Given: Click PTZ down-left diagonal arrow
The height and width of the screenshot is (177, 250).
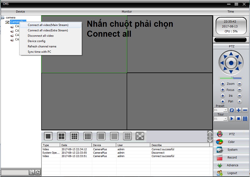Looking at the screenshot, I should coord(225,69).
